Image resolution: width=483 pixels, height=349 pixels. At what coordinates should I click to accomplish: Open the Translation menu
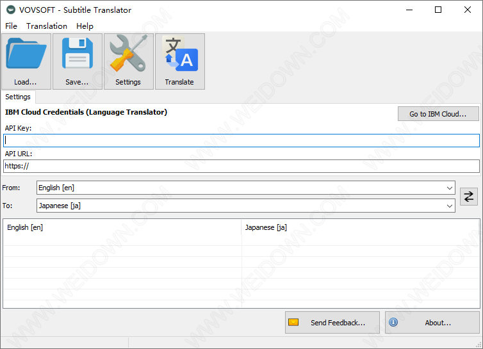click(x=47, y=26)
